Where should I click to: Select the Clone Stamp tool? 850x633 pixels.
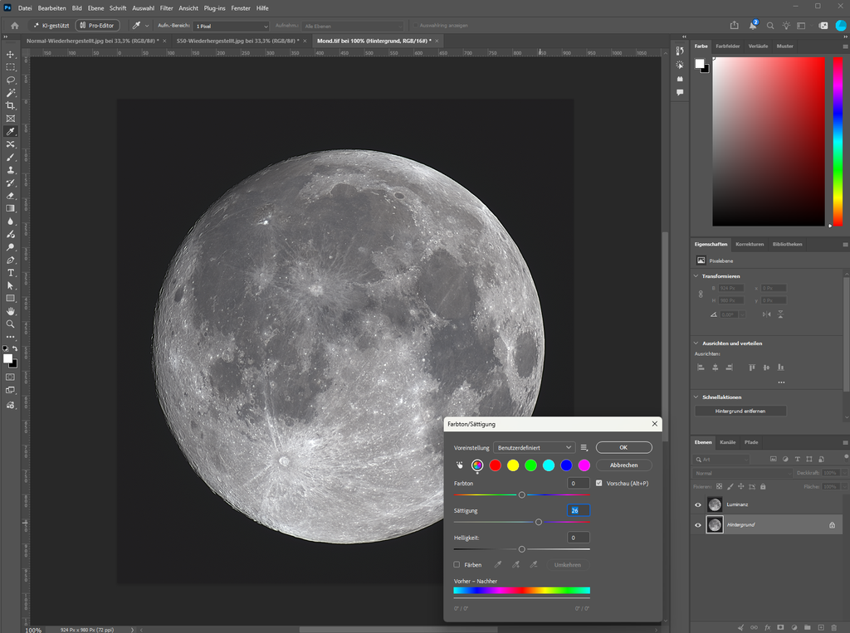click(10, 170)
